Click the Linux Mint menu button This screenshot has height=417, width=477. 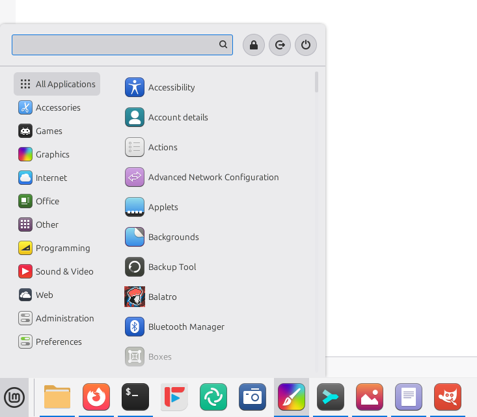(x=14, y=396)
